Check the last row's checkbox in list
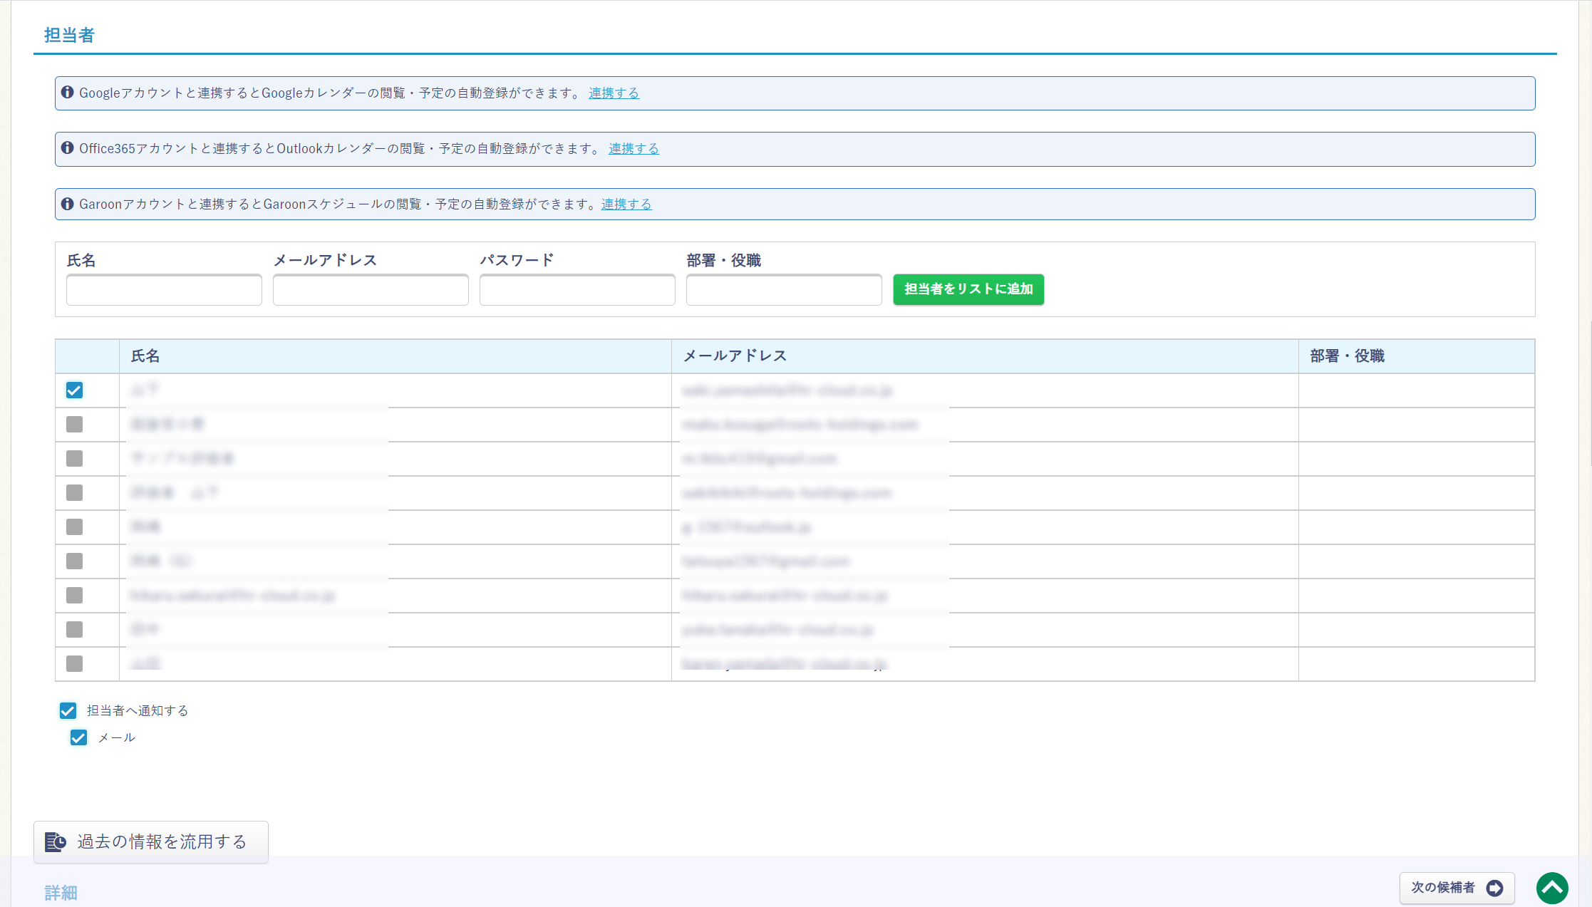The image size is (1592, 907). (x=74, y=664)
